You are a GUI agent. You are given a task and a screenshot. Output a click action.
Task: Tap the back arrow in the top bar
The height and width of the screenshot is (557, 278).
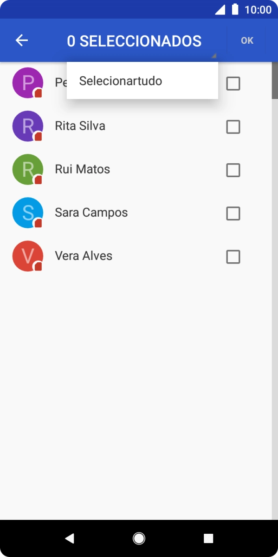(x=21, y=40)
